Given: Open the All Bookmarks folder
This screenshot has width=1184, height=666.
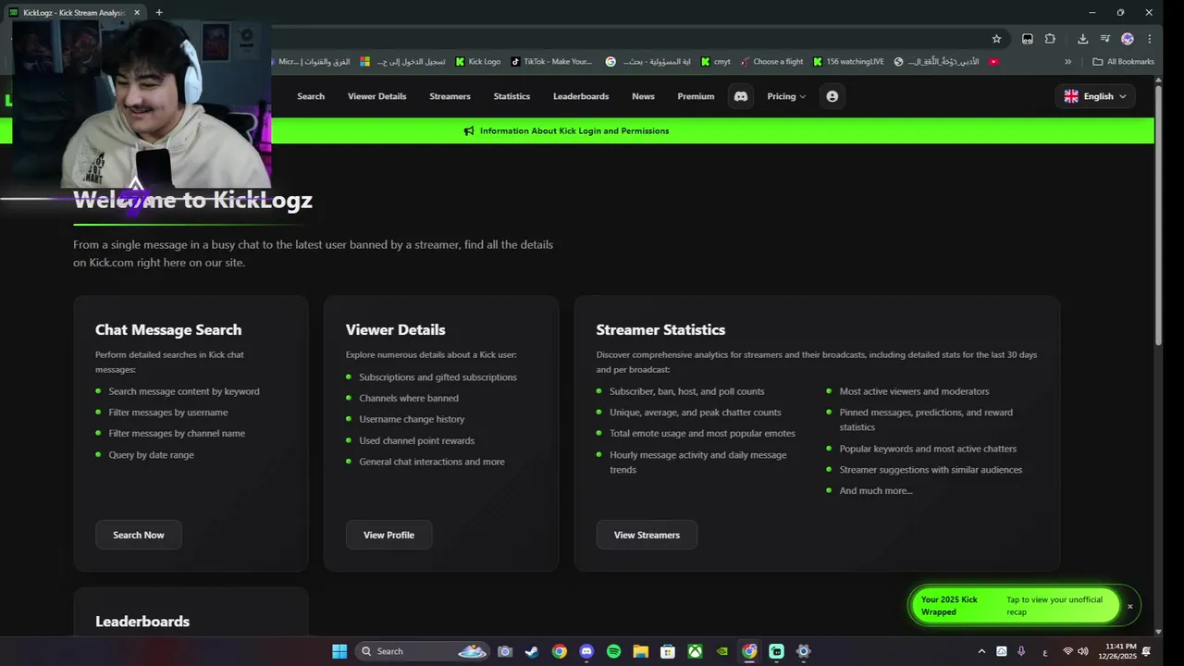Looking at the screenshot, I should [x=1123, y=62].
